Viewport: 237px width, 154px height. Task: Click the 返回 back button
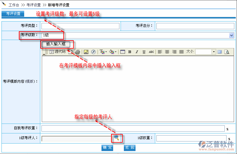pos(130,148)
